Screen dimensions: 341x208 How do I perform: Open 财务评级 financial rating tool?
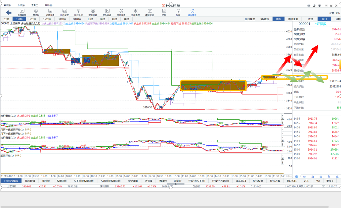tap(50, 12)
